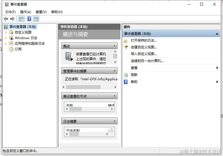Click the Event Viewer title bar icon
This screenshot has height=156, width=223.
coord(6,4)
